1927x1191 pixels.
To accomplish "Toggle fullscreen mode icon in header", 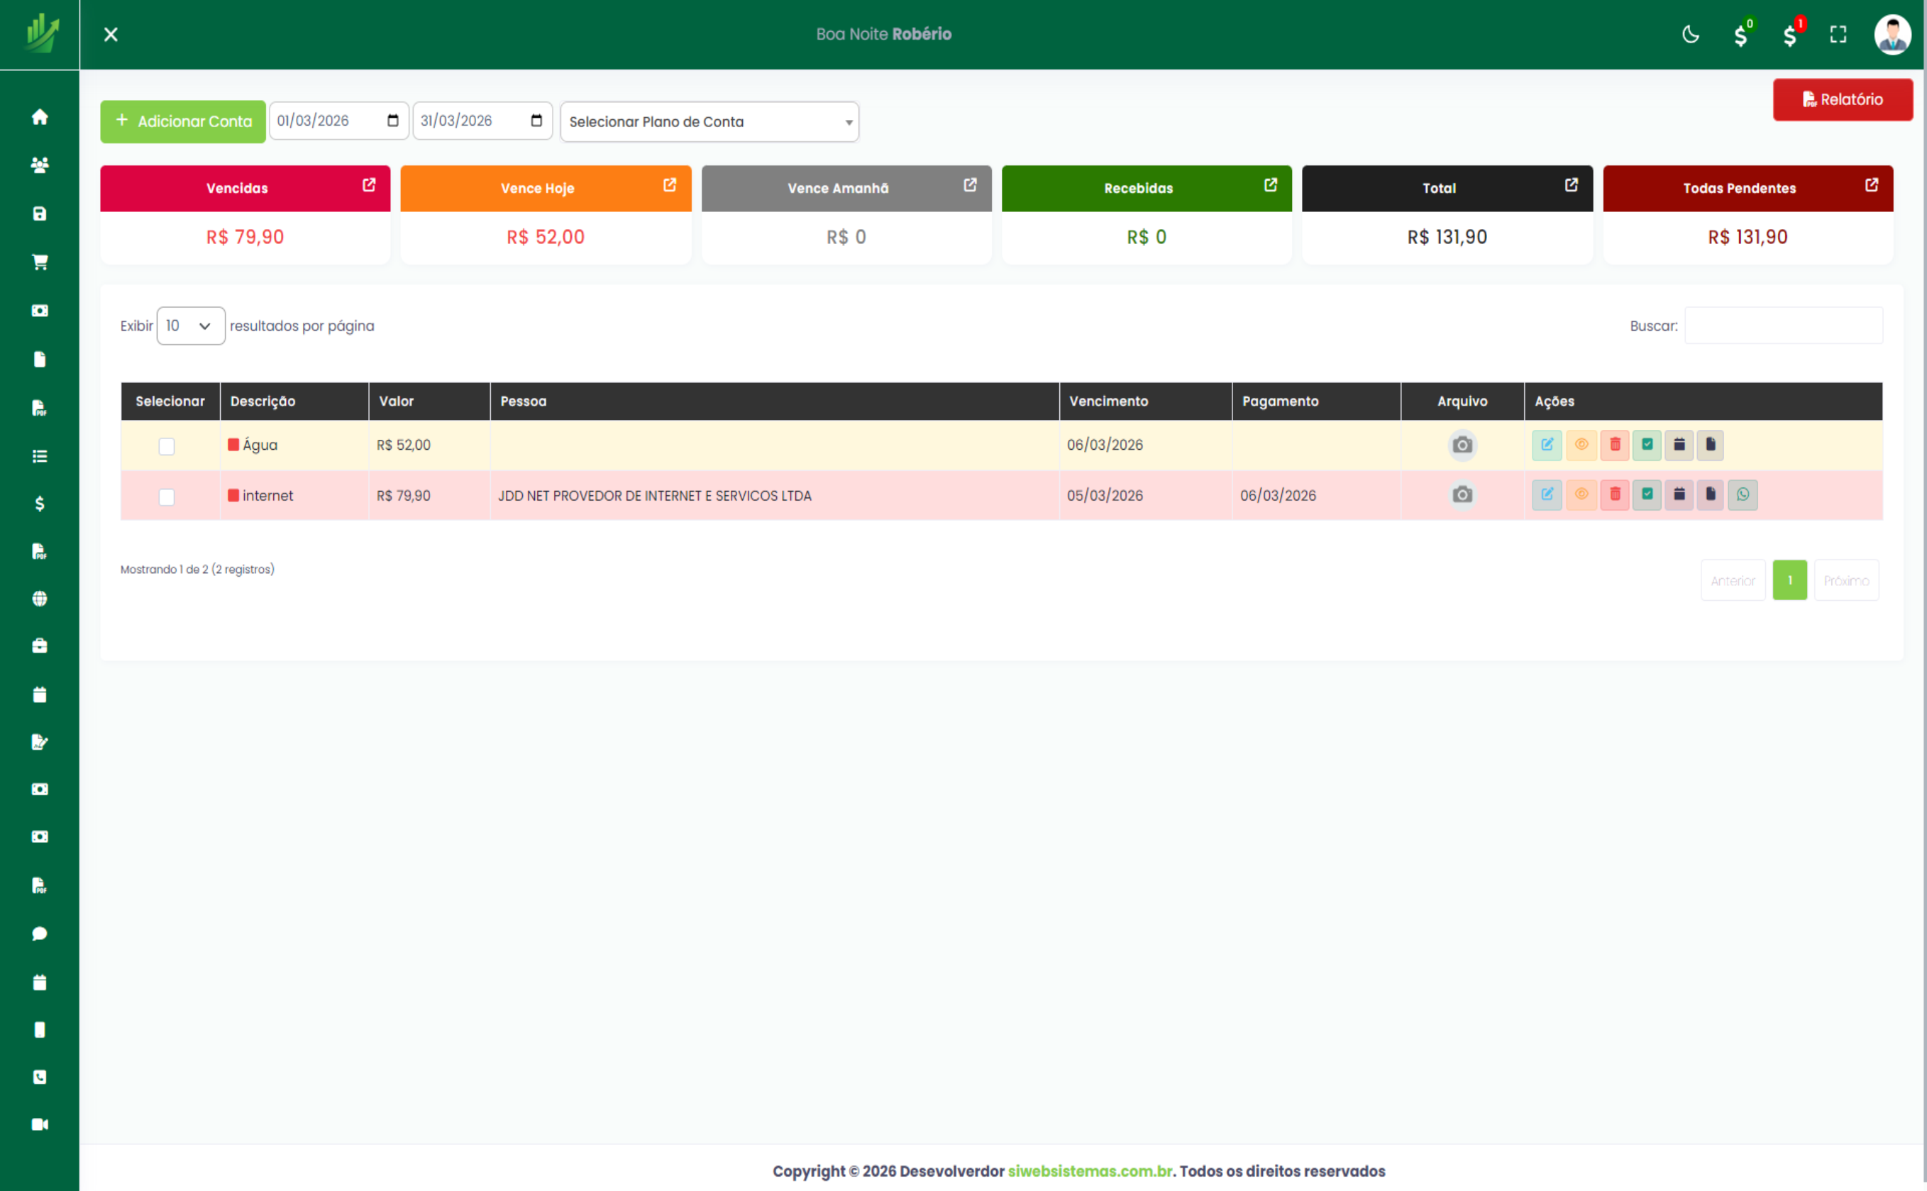I will click(1838, 35).
